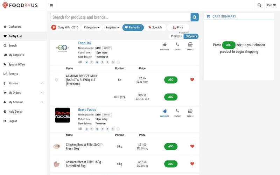Add Chicken Breast Fillet S/Off Fresh 5kg

(171, 146)
